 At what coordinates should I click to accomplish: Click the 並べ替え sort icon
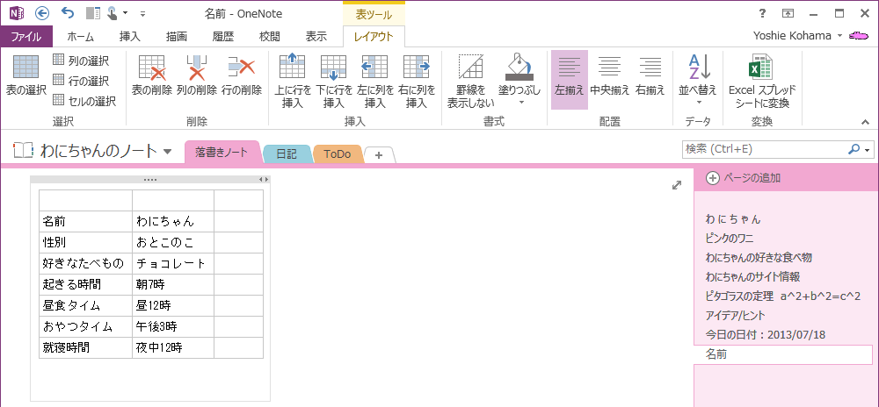pyautogui.click(x=699, y=67)
